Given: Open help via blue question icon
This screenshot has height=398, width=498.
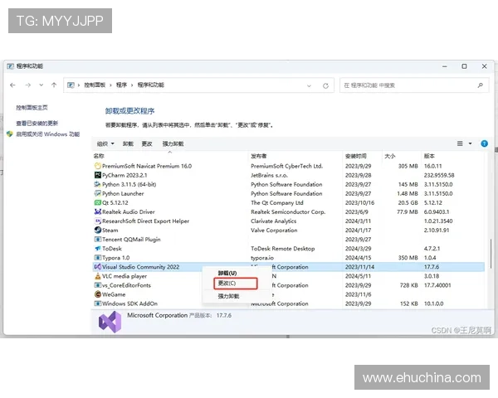Looking at the screenshot, I should (485, 143).
